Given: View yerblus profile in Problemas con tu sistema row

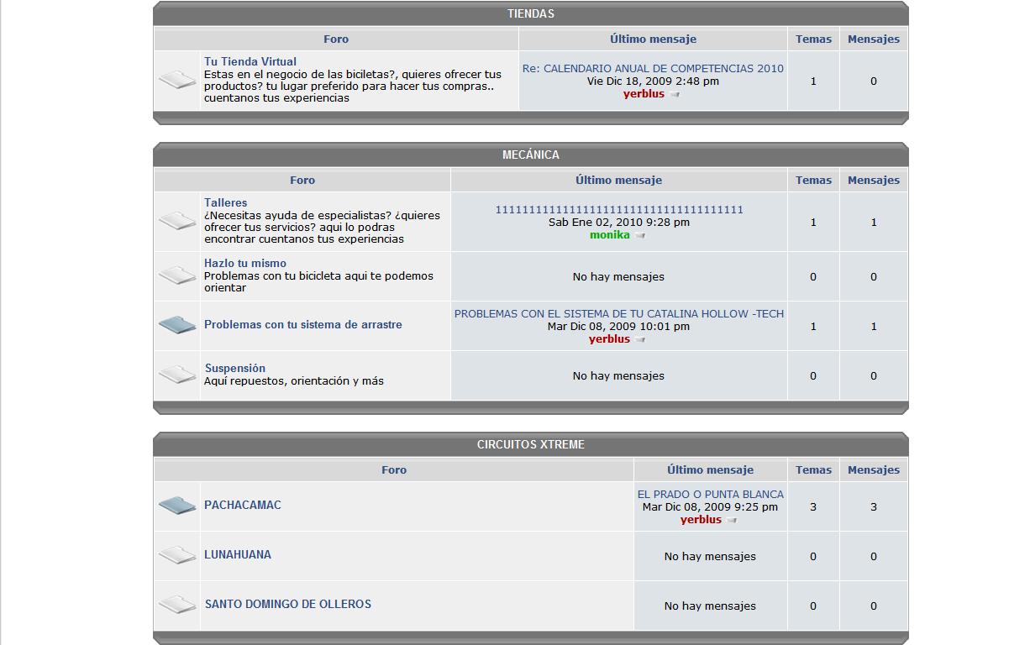Looking at the screenshot, I should tap(609, 339).
